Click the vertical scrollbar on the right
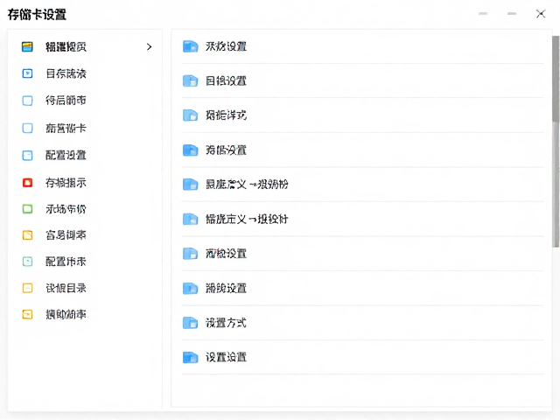This screenshot has width=560, height=420. pos(556,142)
